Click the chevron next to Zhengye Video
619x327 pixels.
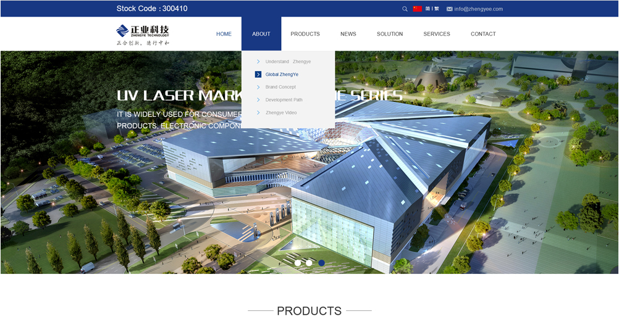(x=258, y=113)
